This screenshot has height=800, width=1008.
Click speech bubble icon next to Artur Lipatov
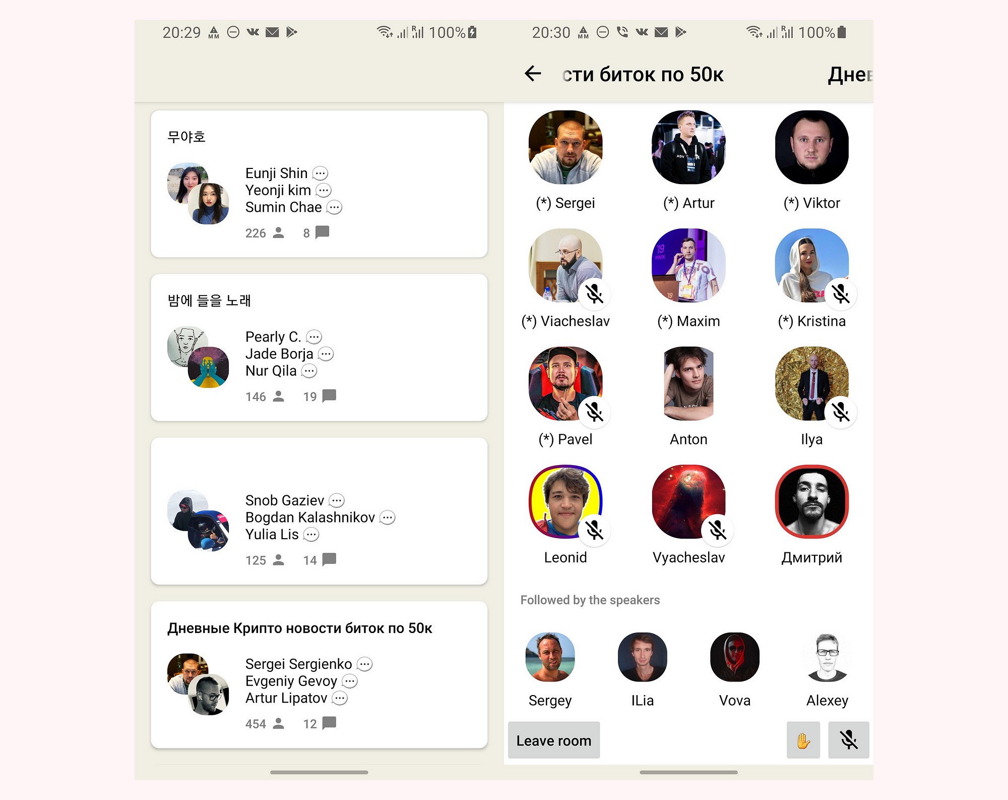coord(340,698)
